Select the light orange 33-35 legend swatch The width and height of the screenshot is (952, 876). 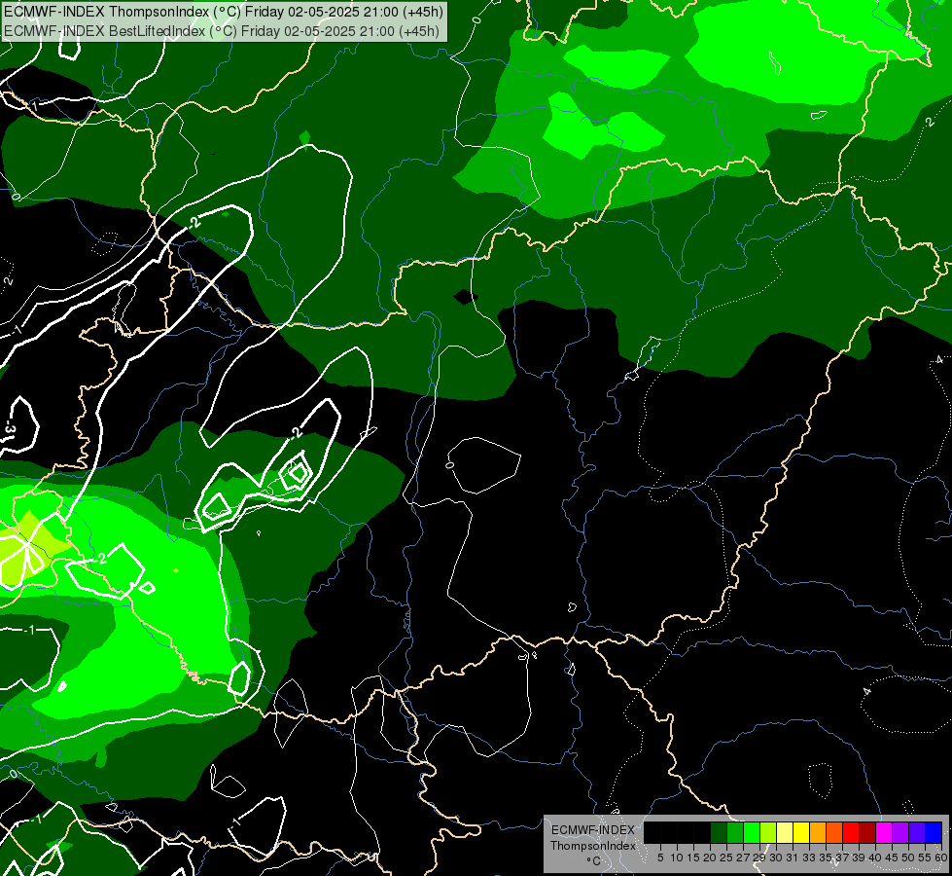pyautogui.click(x=818, y=832)
